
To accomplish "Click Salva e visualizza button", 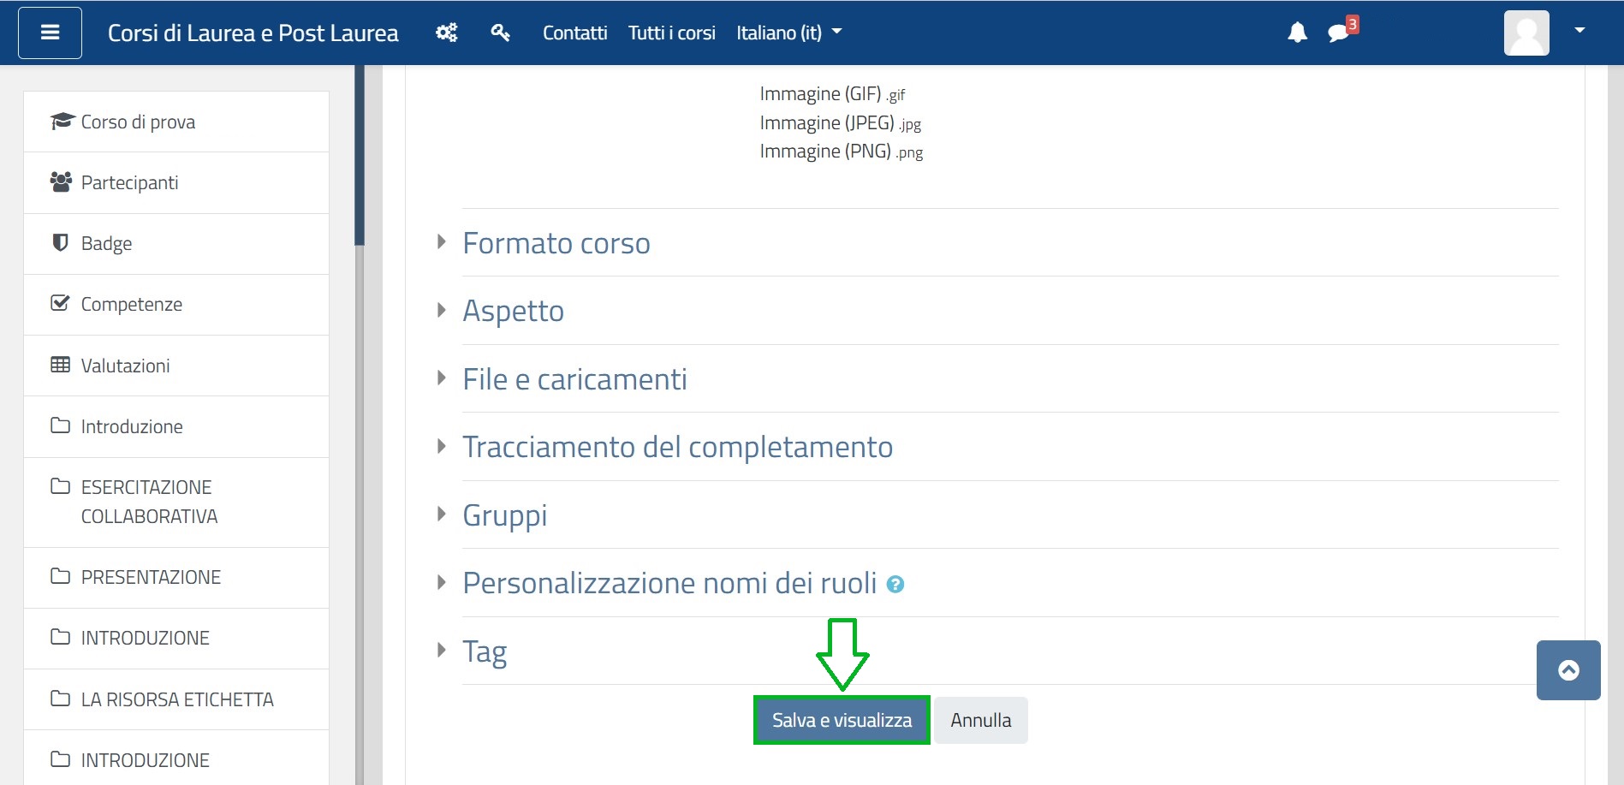I will [842, 720].
